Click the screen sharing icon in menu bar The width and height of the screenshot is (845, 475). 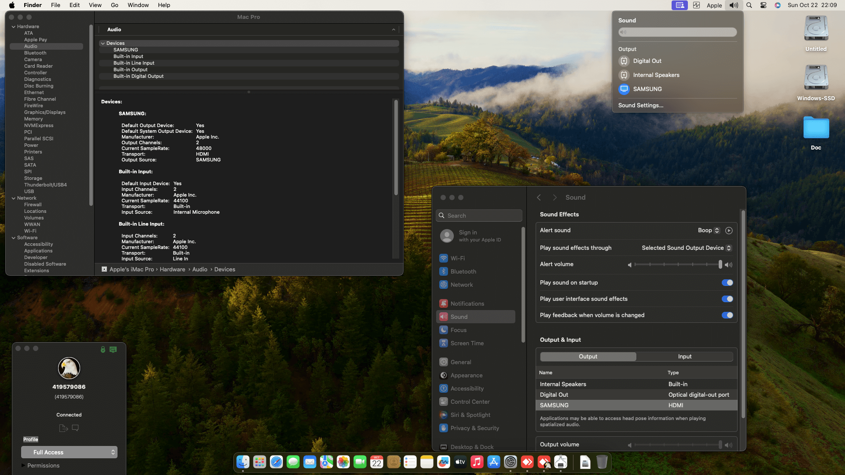(x=680, y=5)
